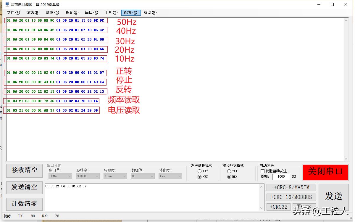Click inside the 周期 1000 MS field

click(281, 177)
